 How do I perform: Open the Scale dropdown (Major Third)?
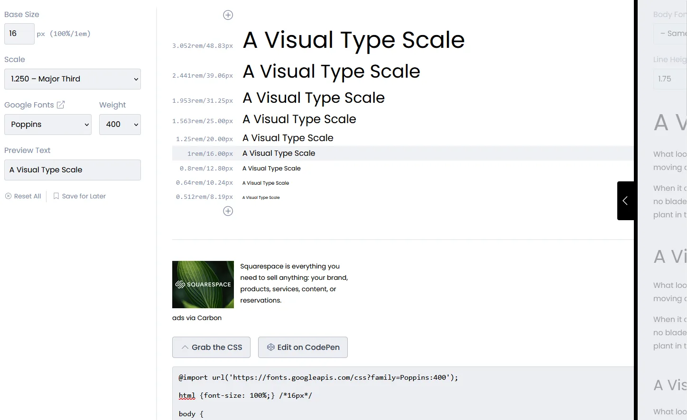[73, 79]
